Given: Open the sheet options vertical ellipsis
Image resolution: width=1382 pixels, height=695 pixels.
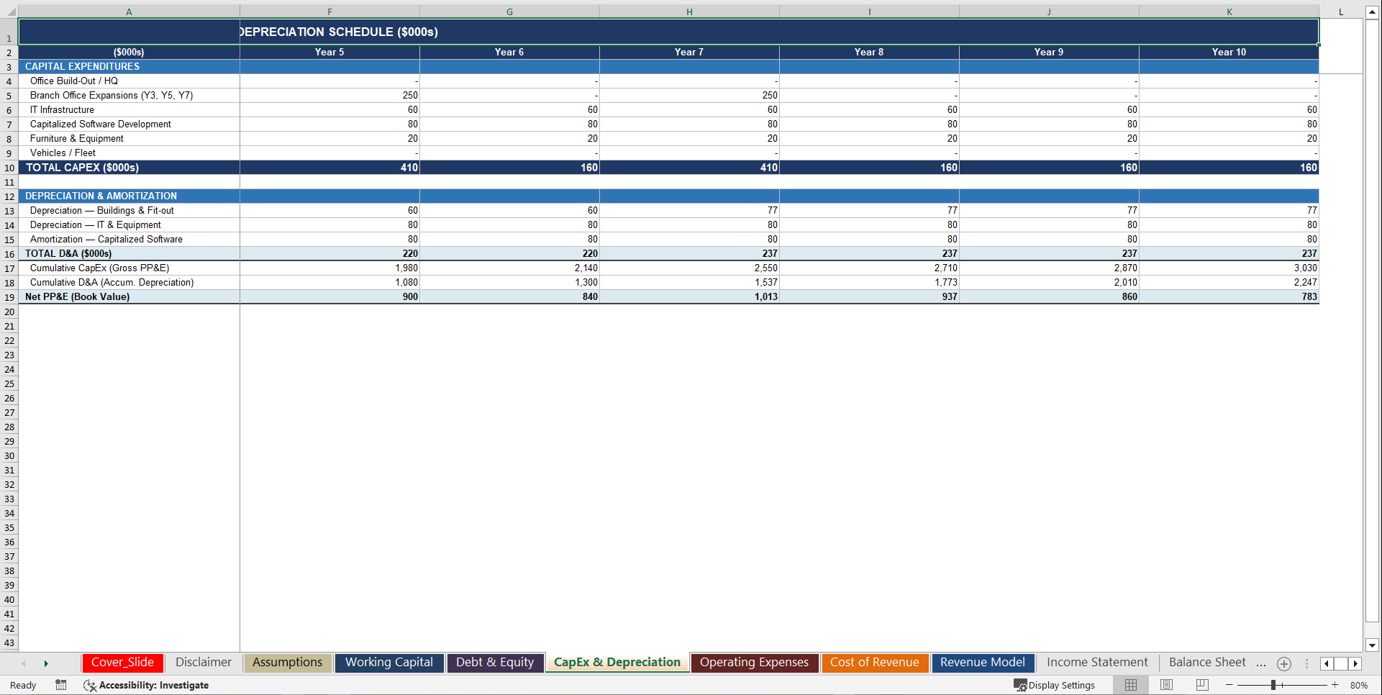Looking at the screenshot, I should click(1306, 663).
